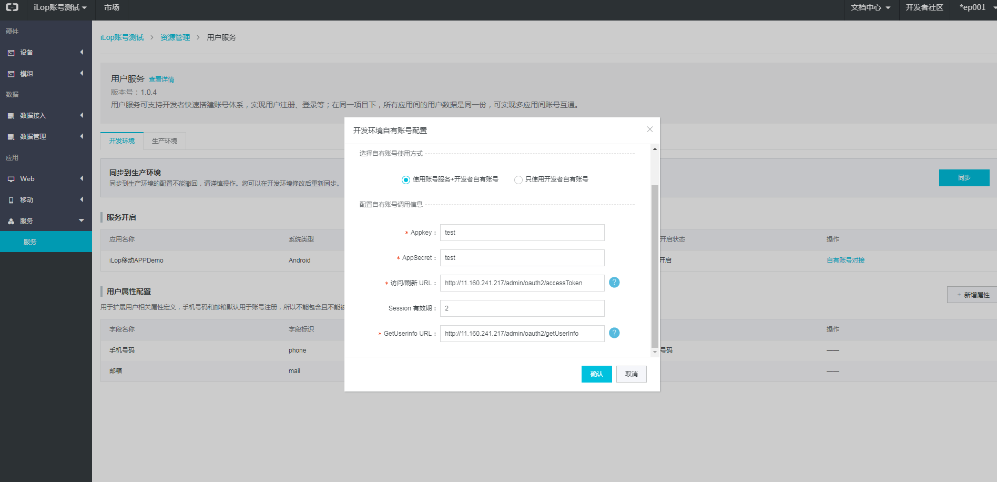Click the Session 有效期 input field

[x=522, y=308]
